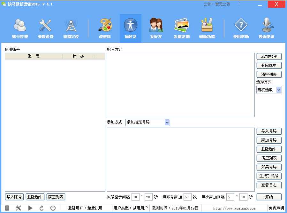Click 用户类型：试用用户 status text
The height and width of the screenshot is (213, 287).
pyautogui.click(x=131, y=208)
